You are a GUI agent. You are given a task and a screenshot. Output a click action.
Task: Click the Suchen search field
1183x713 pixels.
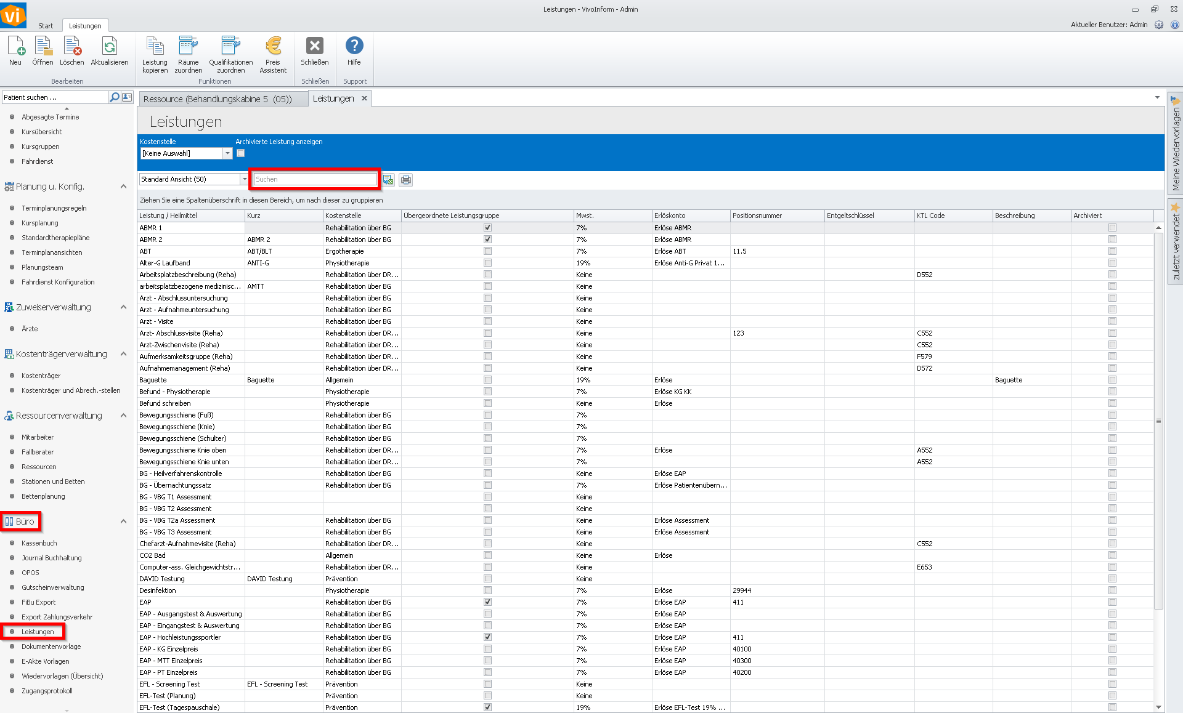tap(314, 179)
